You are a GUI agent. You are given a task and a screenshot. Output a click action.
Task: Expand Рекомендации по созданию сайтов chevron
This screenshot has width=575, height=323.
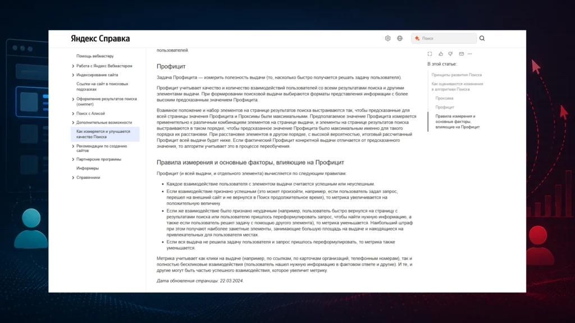[x=73, y=146]
